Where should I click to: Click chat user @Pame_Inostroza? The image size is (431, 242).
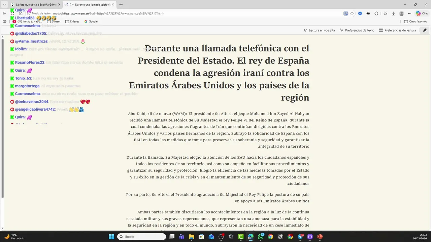click(x=31, y=41)
